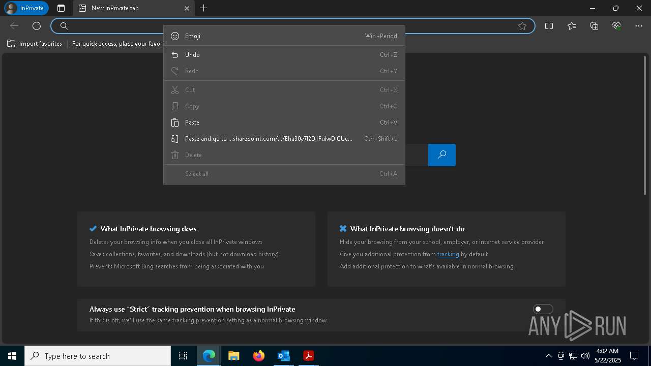The height and width of the screenshot is (366, 651).
Task: Click the taskbar search box
Action: [98, 356]
